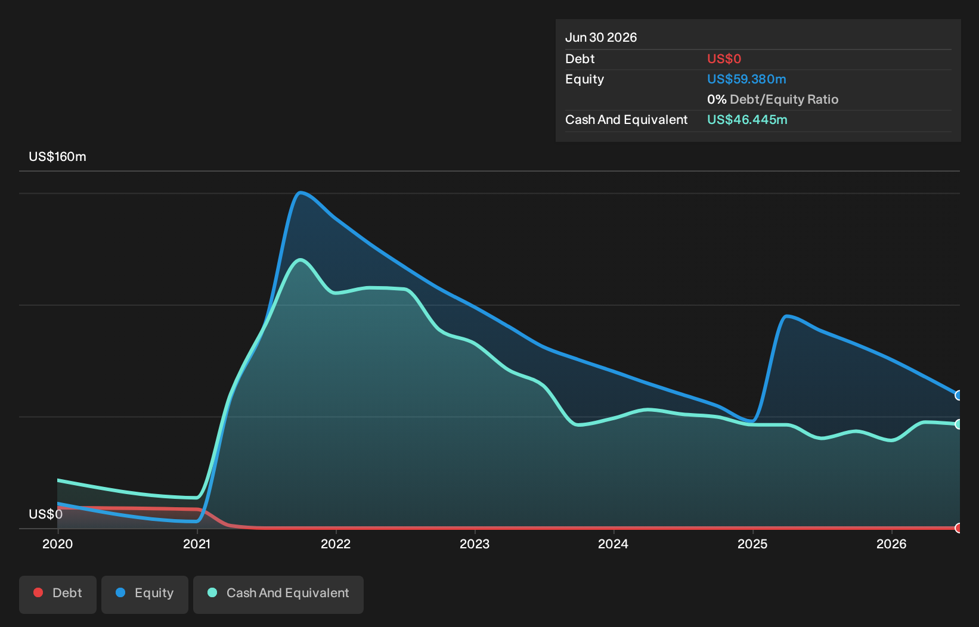The height and width of the screenshot is (627, 979).
Task: Toggle the Equity series legend button
Action: point(145,594)
